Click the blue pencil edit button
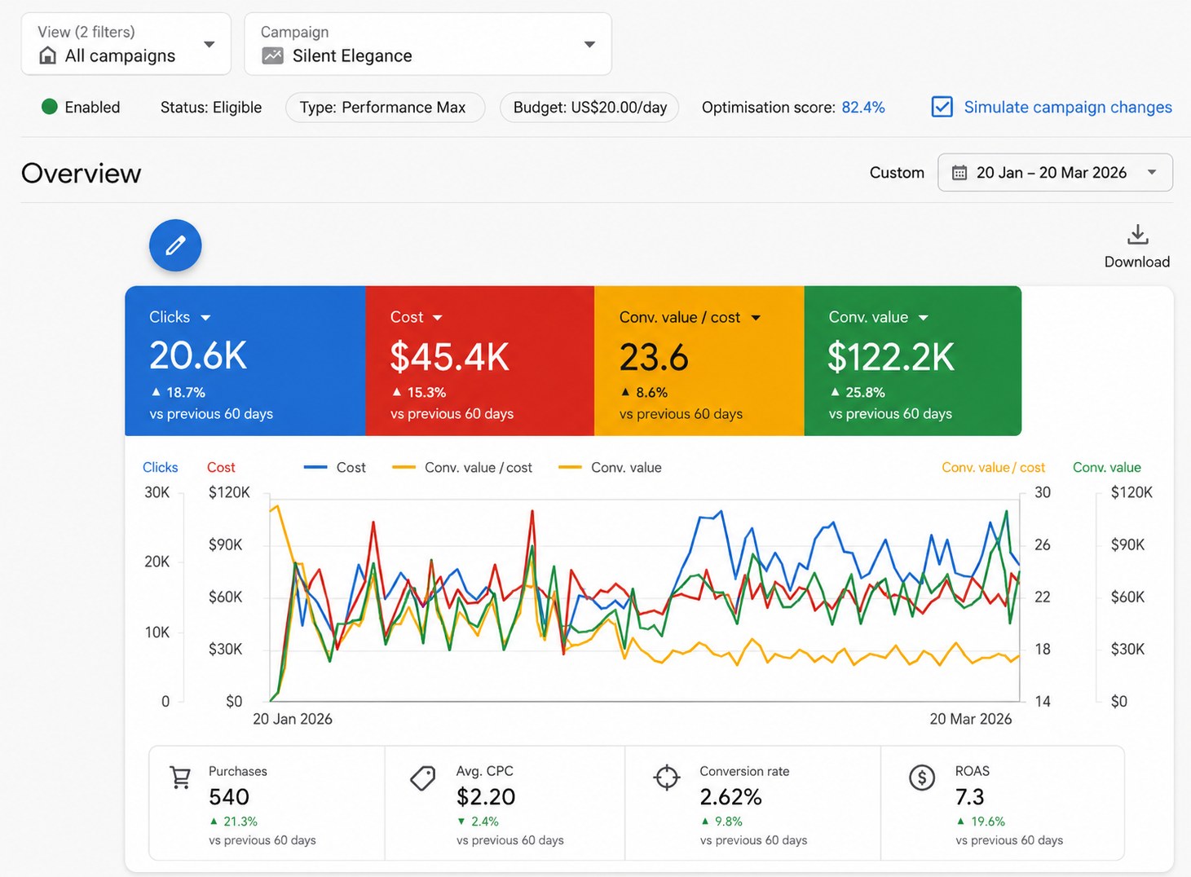 (175, 245)
